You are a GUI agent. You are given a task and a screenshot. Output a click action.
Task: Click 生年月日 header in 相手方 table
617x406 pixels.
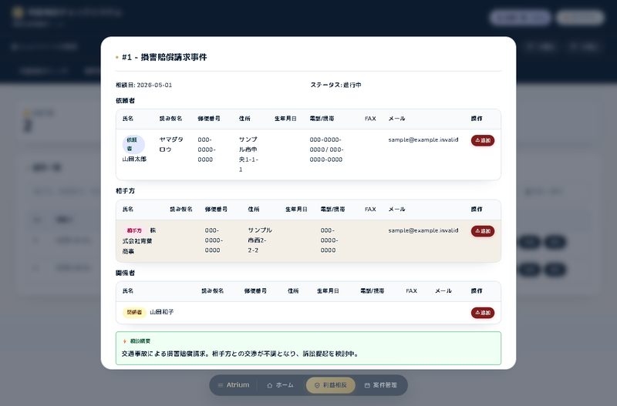[296, 209]
